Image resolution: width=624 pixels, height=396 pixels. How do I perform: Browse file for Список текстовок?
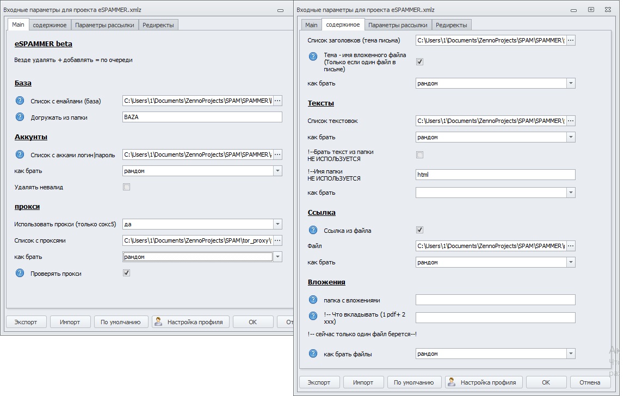[571, 121]
